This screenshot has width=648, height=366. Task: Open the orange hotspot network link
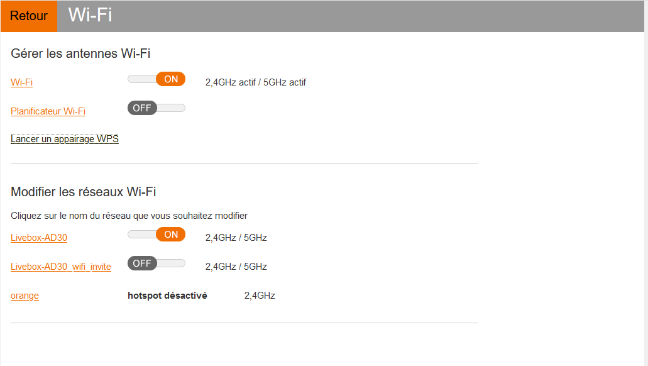[25, 296]
